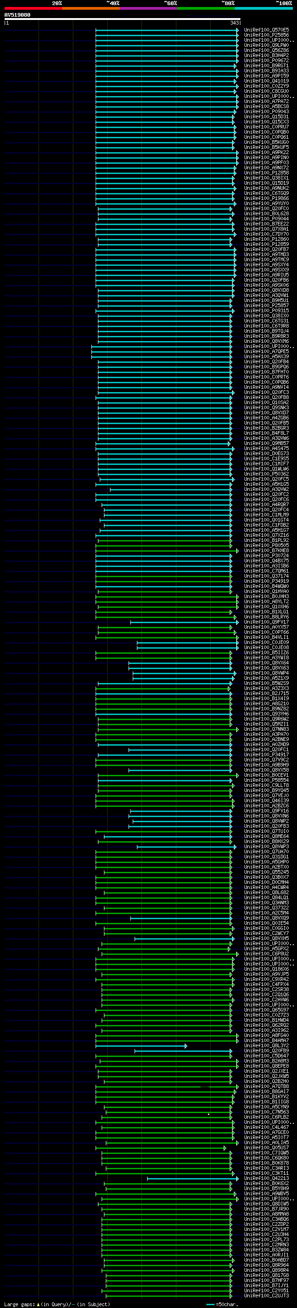Select hit UniRef100_P12858
The height and width of the screenshot is (1308, 297).
(x=266, y=173)
